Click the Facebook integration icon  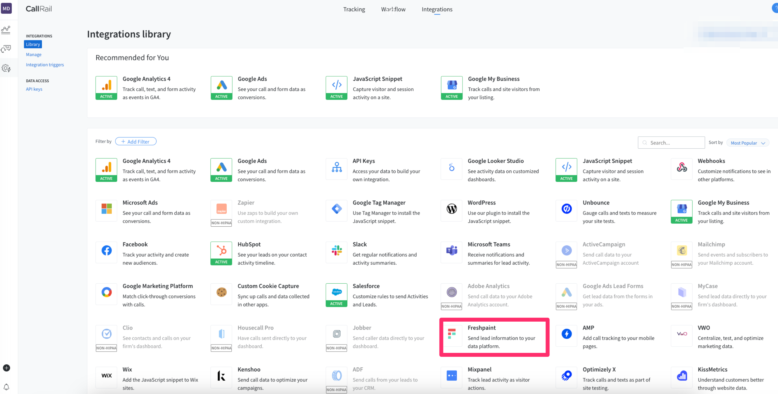click(x=106, y=251)
